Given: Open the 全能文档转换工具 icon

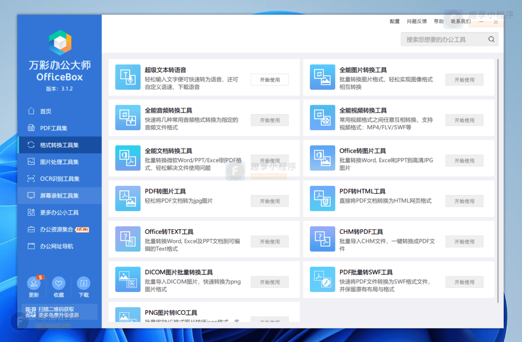Looking at the screenshot, I should pos(128,158).
